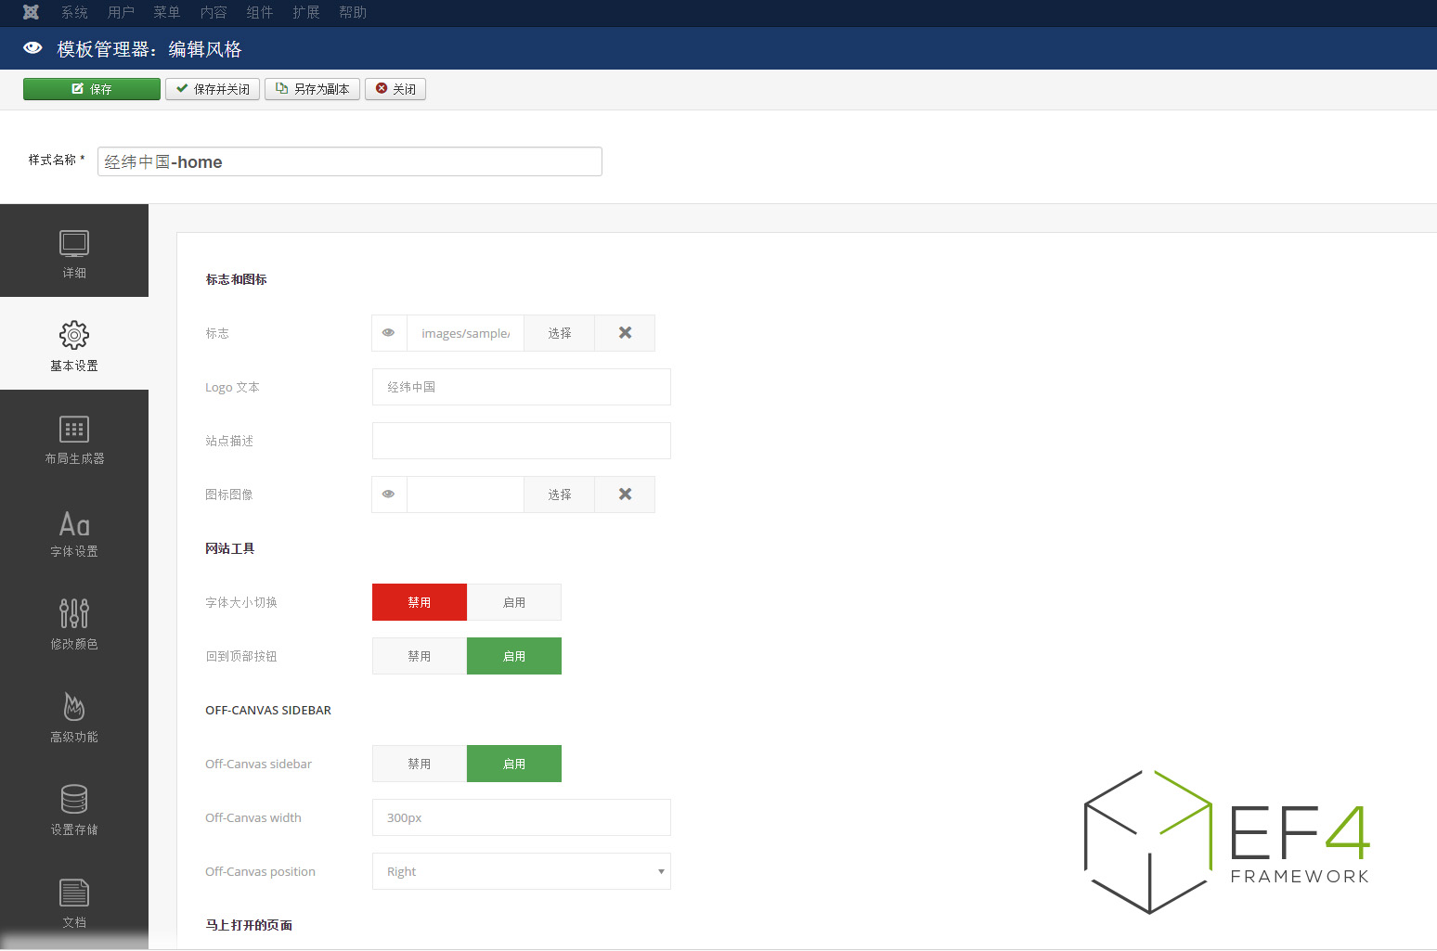
Task: Preview the 标志 logo image via eye icon
Action: tap(389, 332)
